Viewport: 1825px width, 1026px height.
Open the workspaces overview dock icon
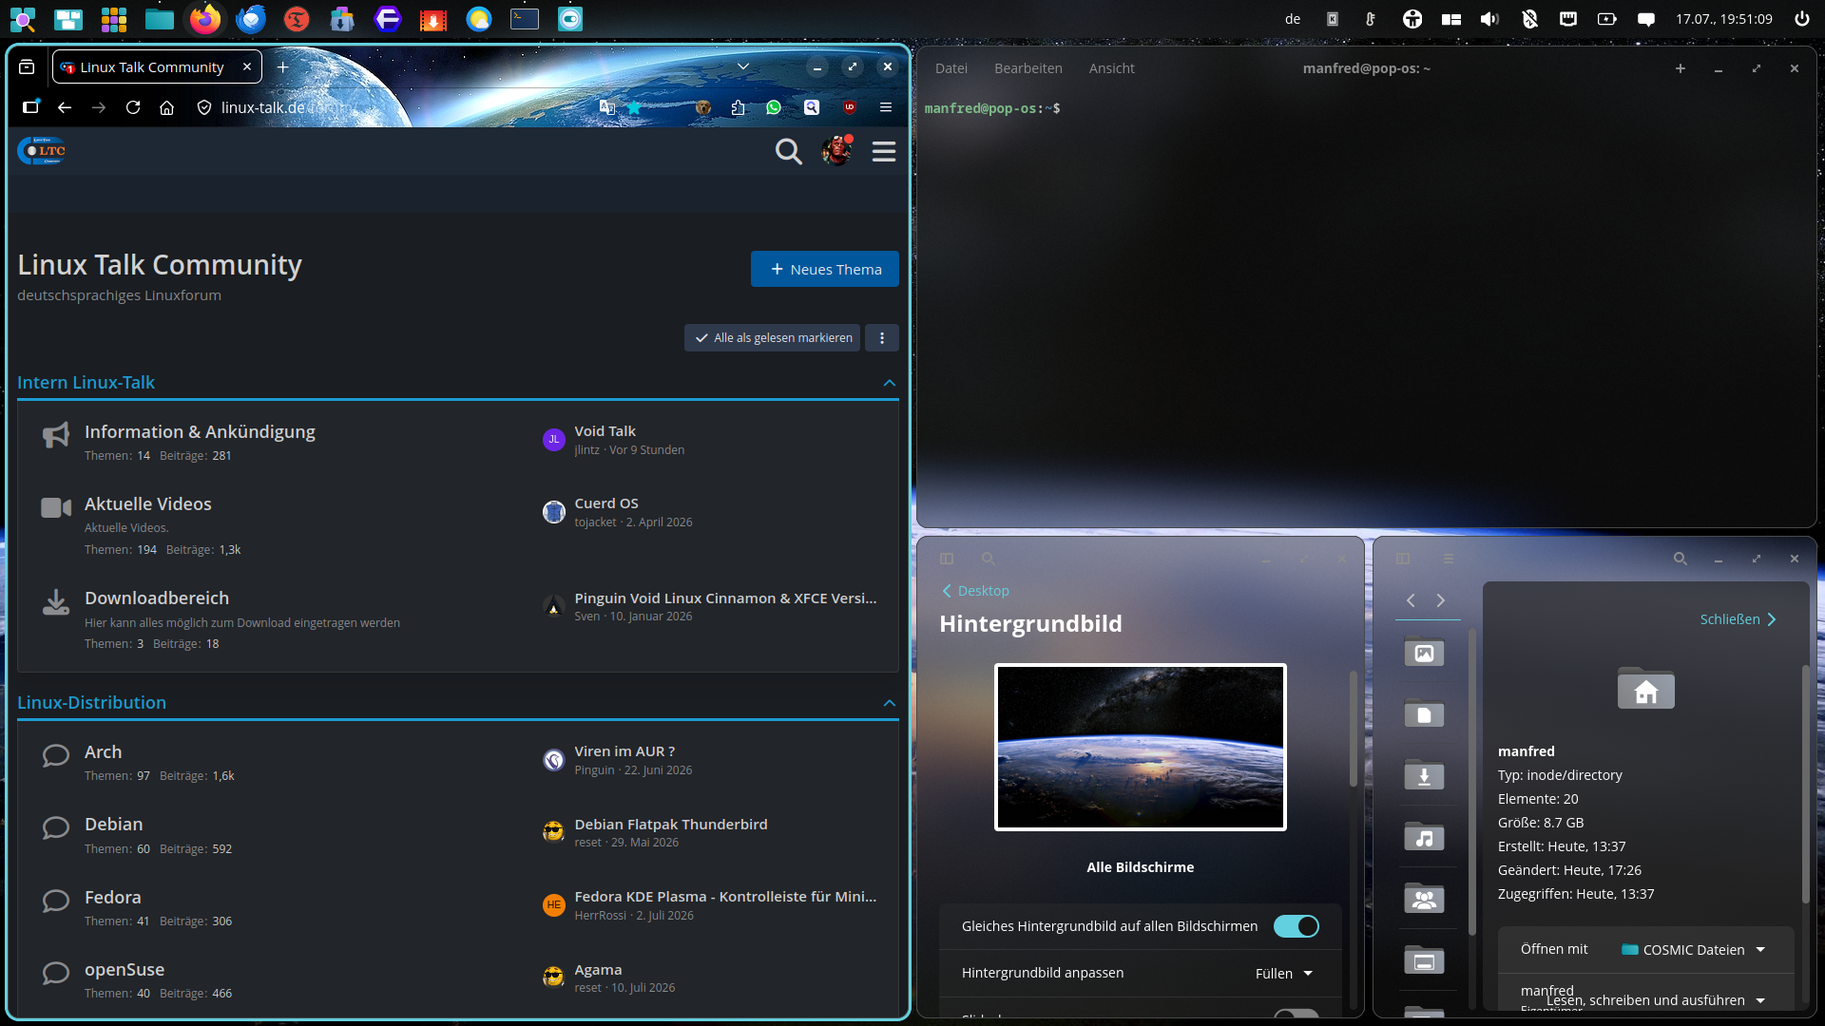(68, 19)
